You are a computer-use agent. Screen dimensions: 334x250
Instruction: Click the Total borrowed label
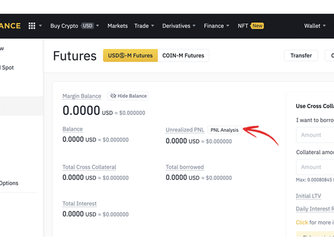pyautogui.click(x=185, y=167)
